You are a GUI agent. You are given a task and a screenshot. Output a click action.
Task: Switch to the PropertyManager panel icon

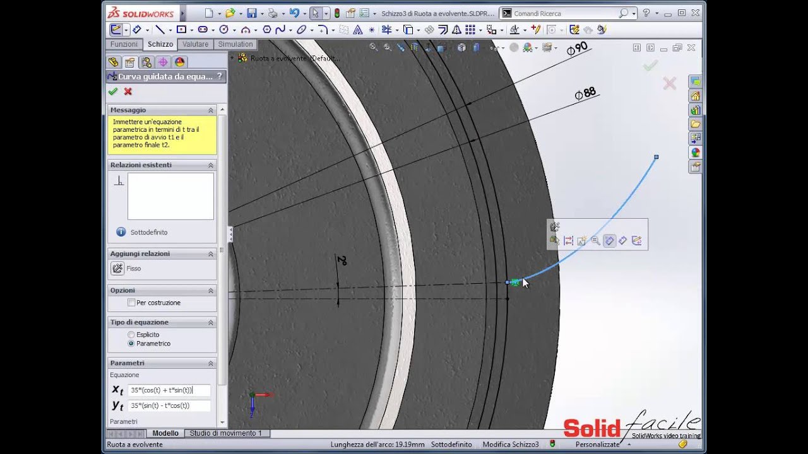pyautogui.click(x=130, y=62)
